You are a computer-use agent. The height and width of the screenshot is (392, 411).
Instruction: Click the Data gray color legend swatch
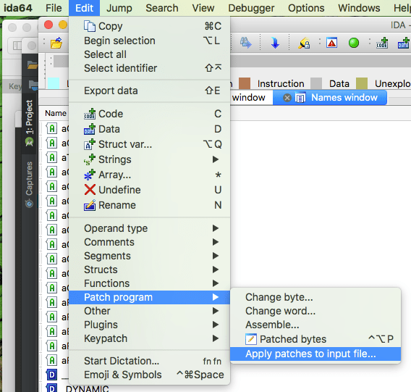(316, 83)
